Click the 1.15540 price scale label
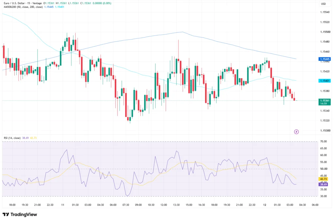334x221 pixels. (x=325, y=12)
